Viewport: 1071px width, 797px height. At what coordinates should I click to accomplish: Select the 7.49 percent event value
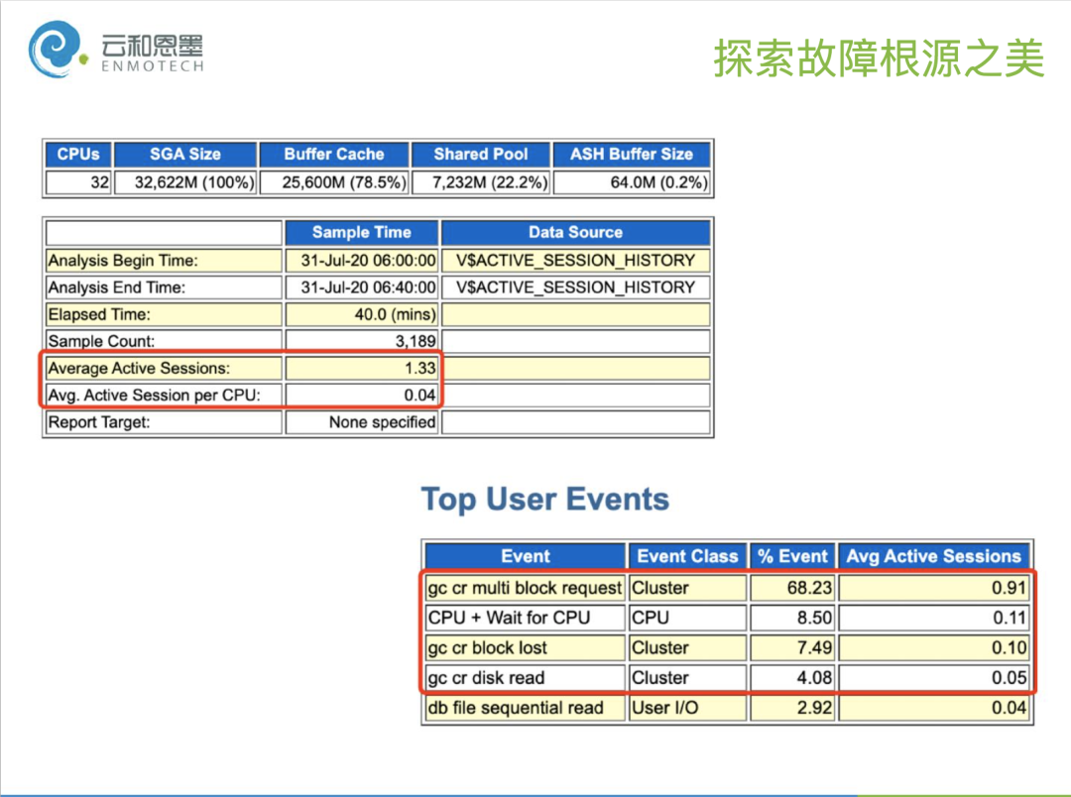tap(792, 648)
